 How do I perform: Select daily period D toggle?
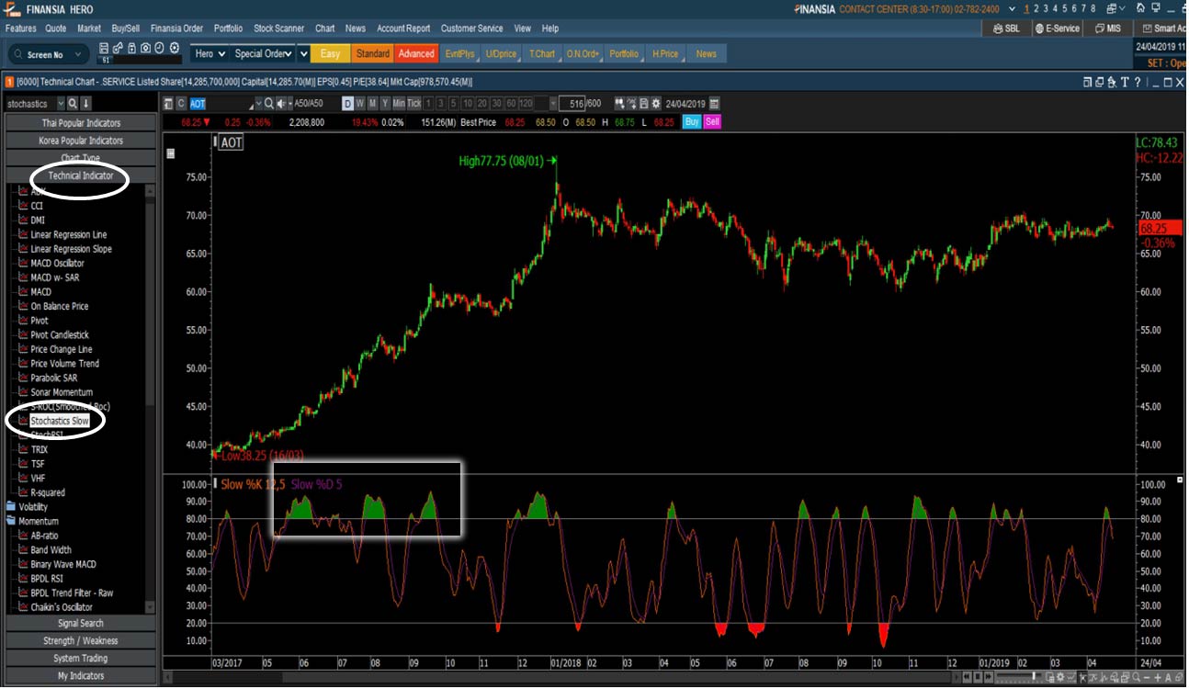(x=348, y=104)
